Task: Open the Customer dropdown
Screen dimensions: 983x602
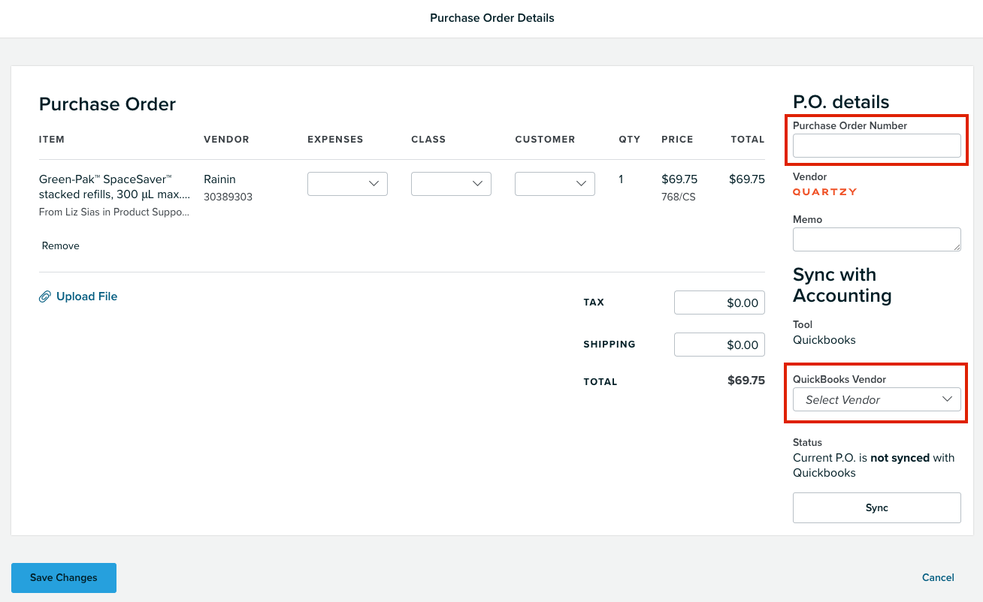Action: [x=555, y=183]
